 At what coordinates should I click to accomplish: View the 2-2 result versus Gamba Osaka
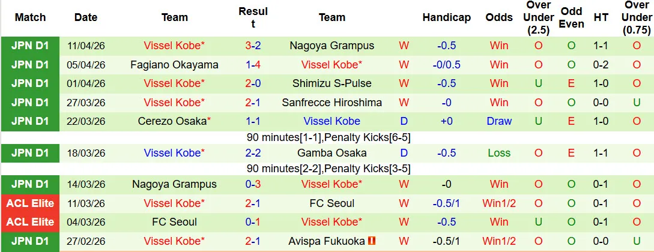(x=253, y=153)
